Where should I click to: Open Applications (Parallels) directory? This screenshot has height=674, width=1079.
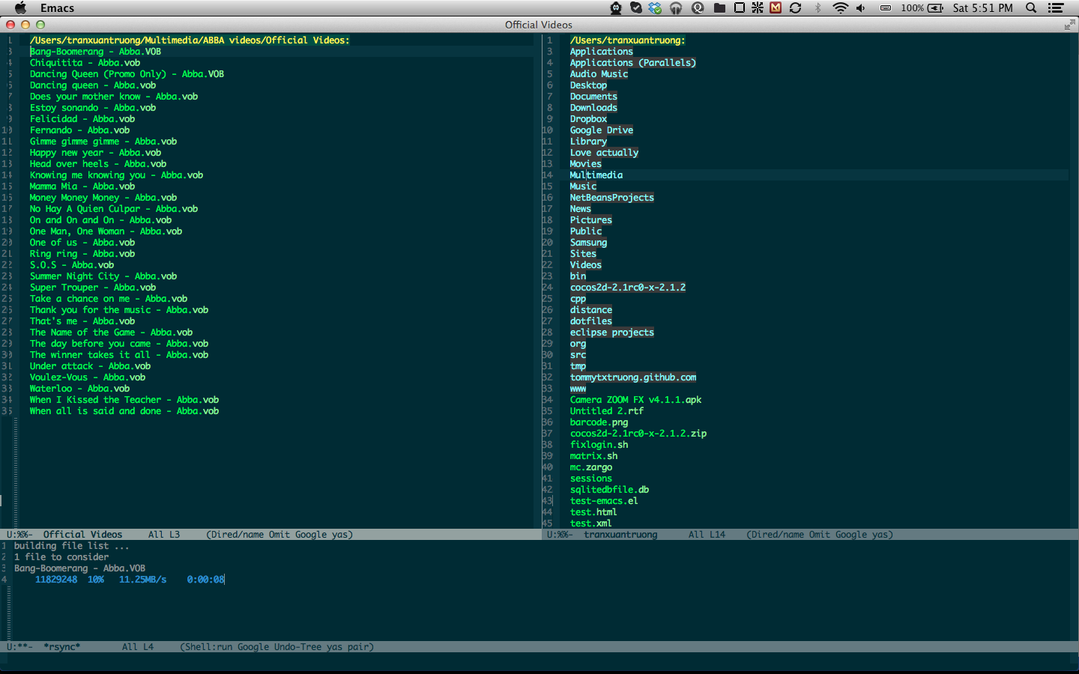click(x=633, y=63)
